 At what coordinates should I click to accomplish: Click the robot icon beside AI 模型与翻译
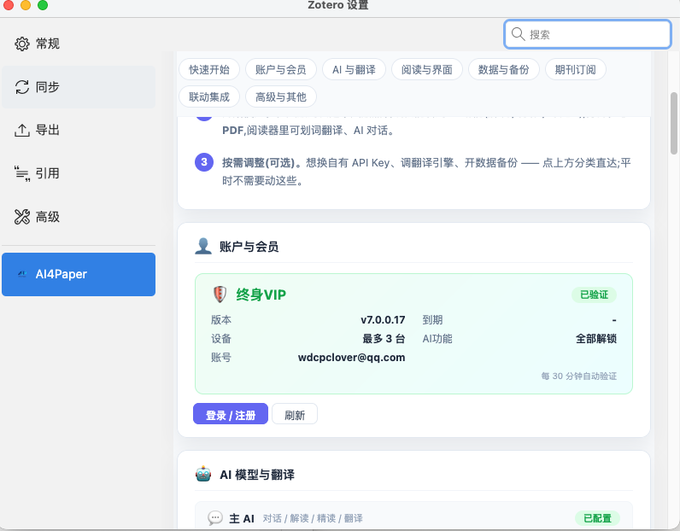tap(203, 474)
